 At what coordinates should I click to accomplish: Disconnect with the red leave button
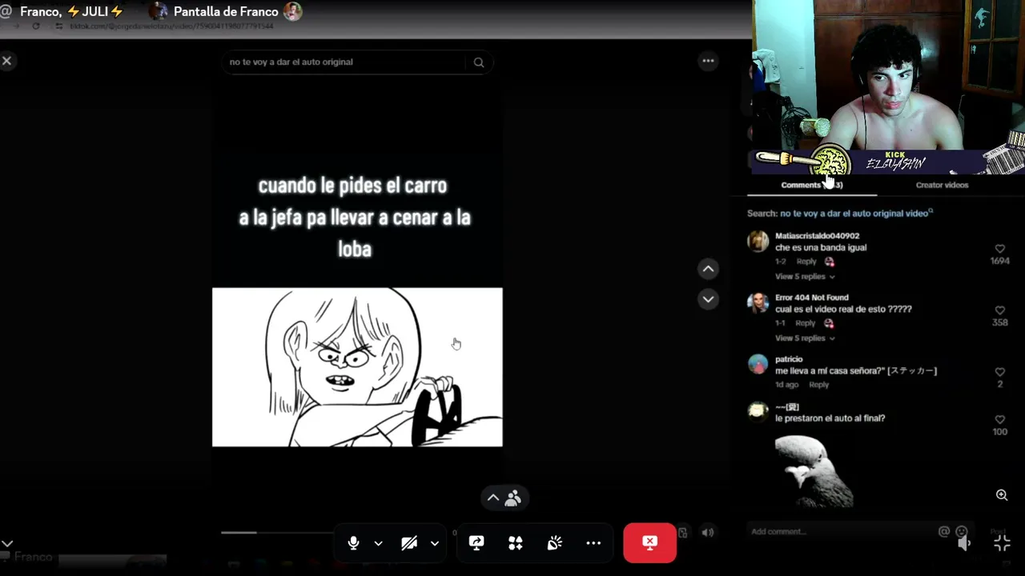(649, 542)
